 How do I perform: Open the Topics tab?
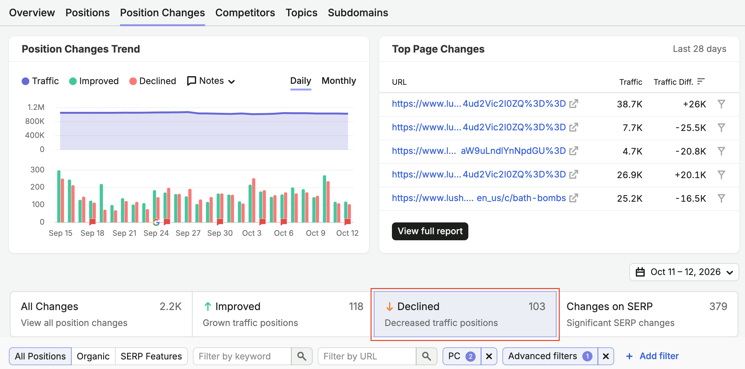302,13
